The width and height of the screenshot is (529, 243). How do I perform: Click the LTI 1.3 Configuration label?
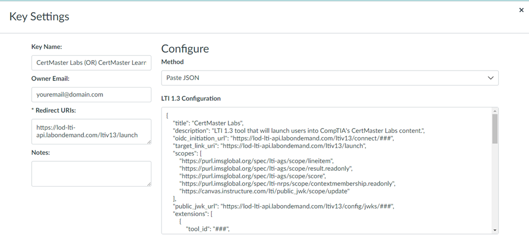coord(191,99)
